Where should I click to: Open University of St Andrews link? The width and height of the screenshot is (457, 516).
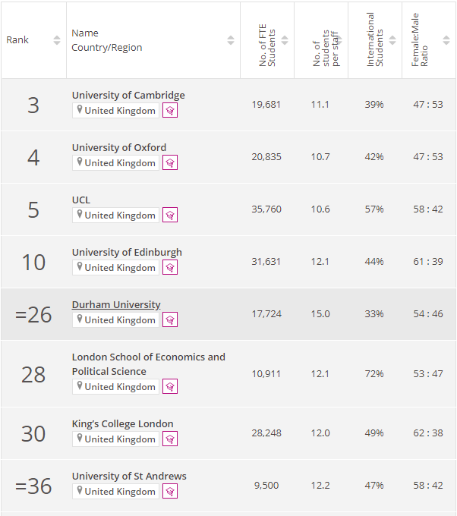point(129,476)
